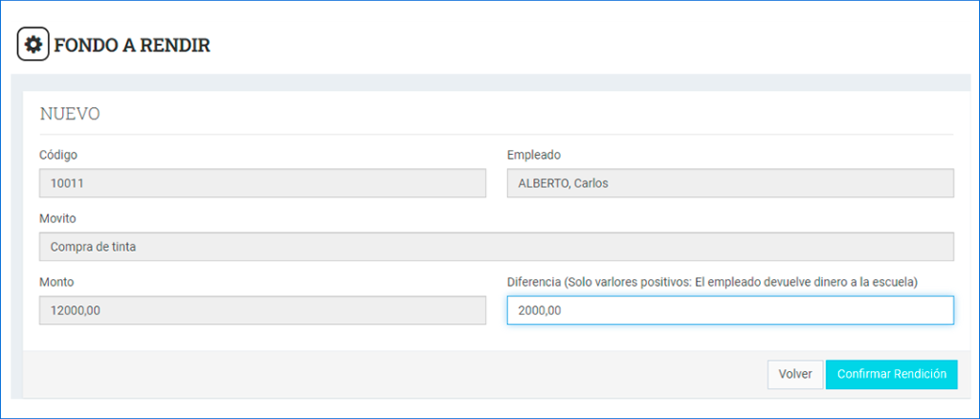Focus the Diferencia input containing 2000,00
The height and width of the screenshot is (419, 980).
coord(729,310)
